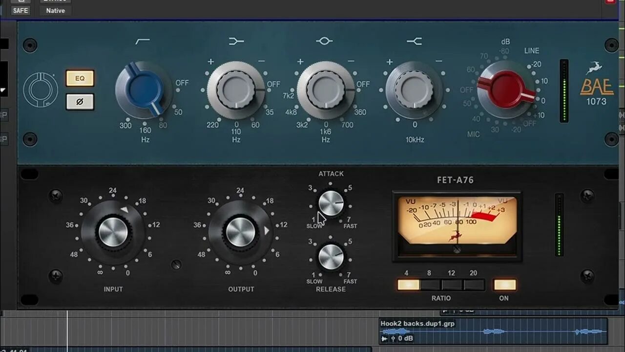The image size is (625, 352).
Task: Click the BAE 1073 brand logo
Action: pos(596,91)
